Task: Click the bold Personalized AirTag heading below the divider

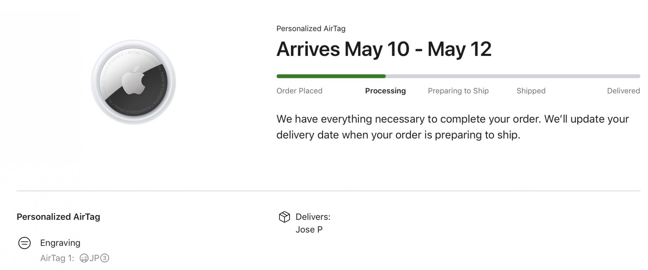Action: 58,217
